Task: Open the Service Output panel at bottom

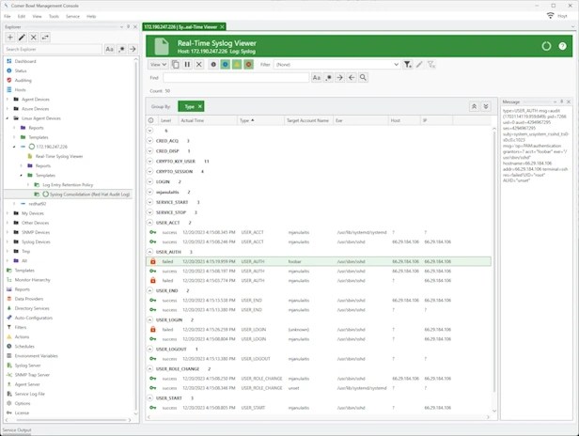Action: coord(17,430)
